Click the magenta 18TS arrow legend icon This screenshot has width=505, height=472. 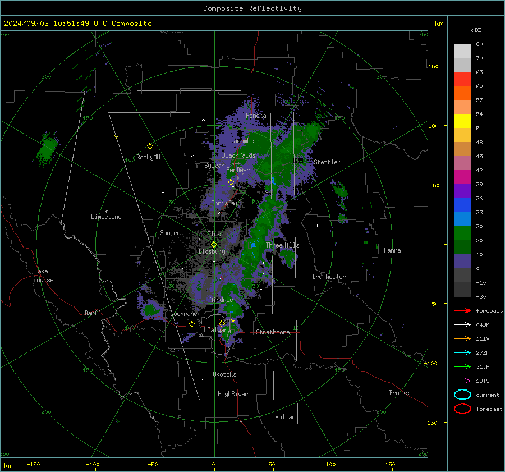[462, 381]
